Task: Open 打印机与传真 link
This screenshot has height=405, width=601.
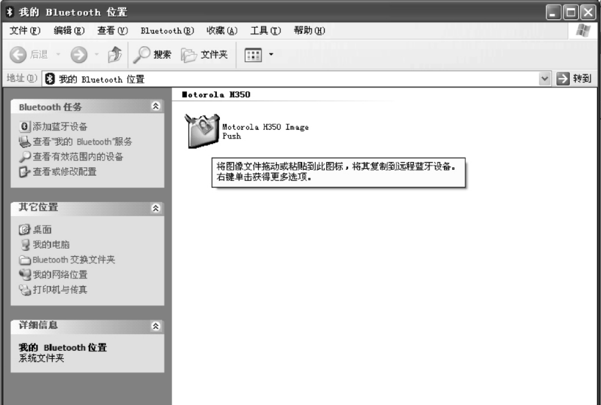Action: pyautogui.click(x=60, y=290)
